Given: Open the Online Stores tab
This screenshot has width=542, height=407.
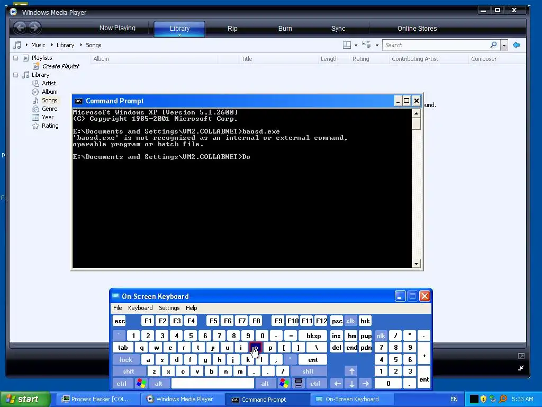Looking at the screenshot, I should click(417, 29).
